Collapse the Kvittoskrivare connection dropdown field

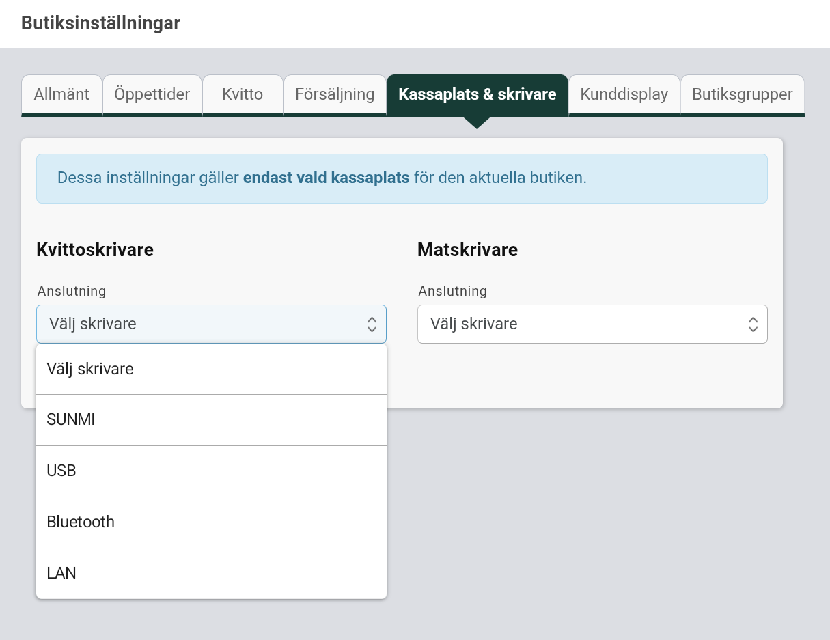pos(205,324)
